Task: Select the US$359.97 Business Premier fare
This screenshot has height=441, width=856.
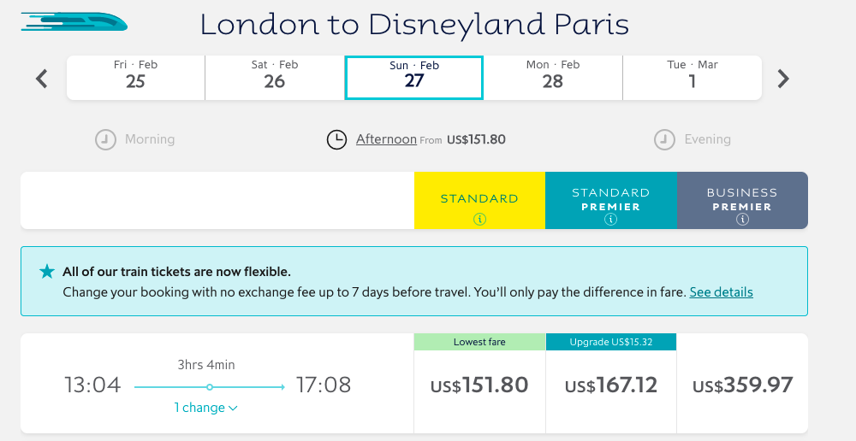Action: click(742, 385)
